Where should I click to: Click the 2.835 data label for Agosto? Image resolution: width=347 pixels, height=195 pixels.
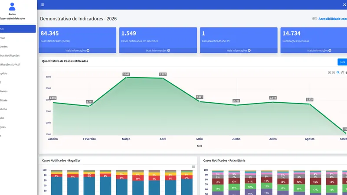point(310,100)
